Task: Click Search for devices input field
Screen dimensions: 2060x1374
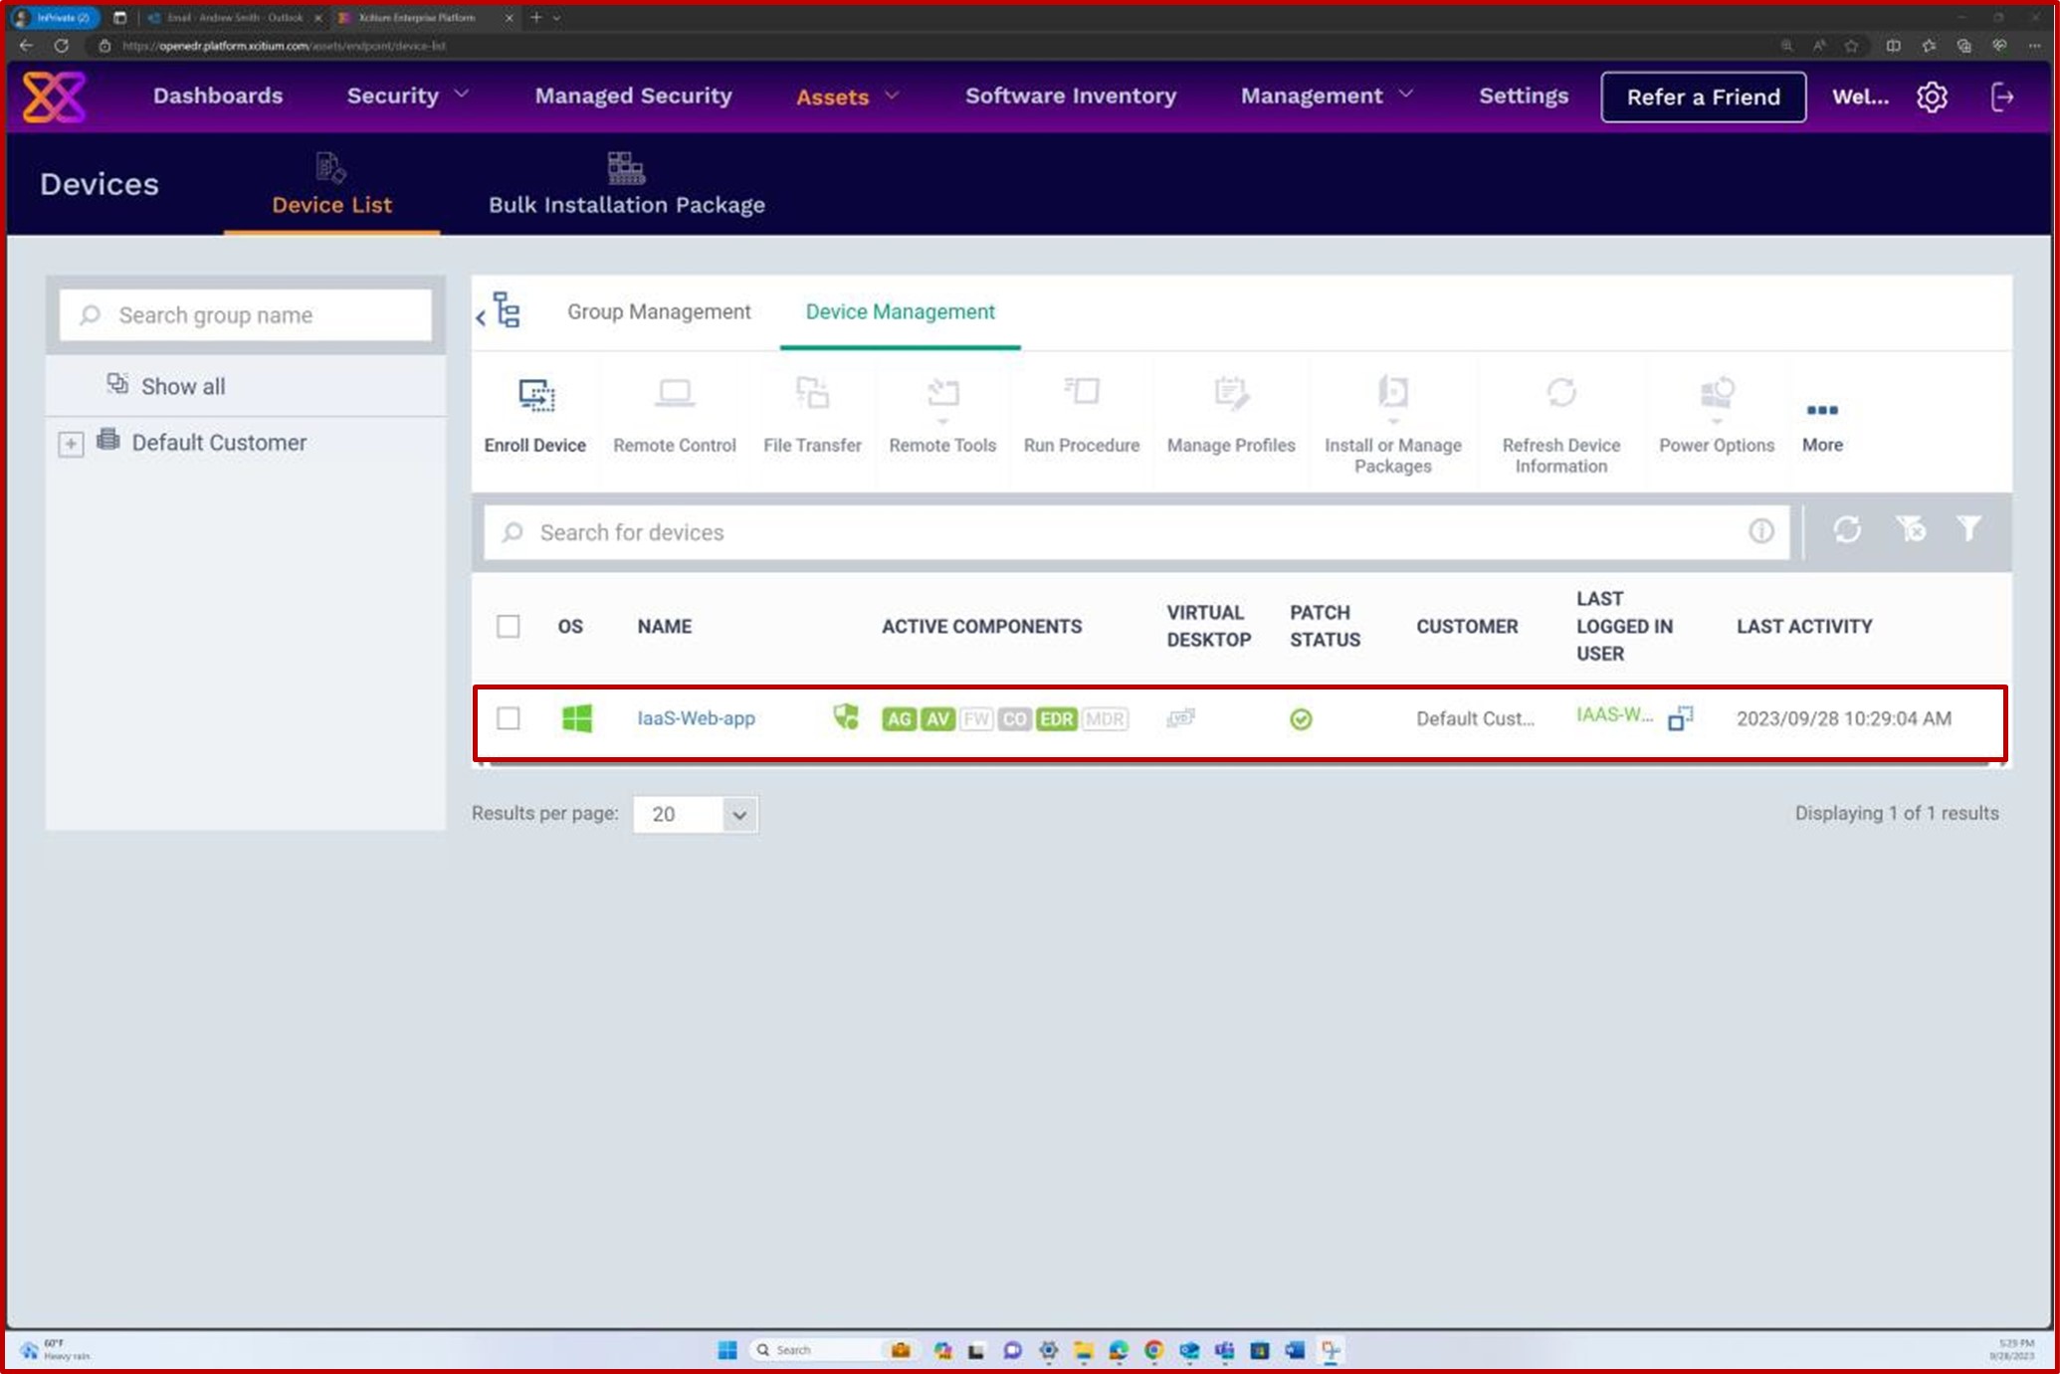Action: tap(1135, 532)
